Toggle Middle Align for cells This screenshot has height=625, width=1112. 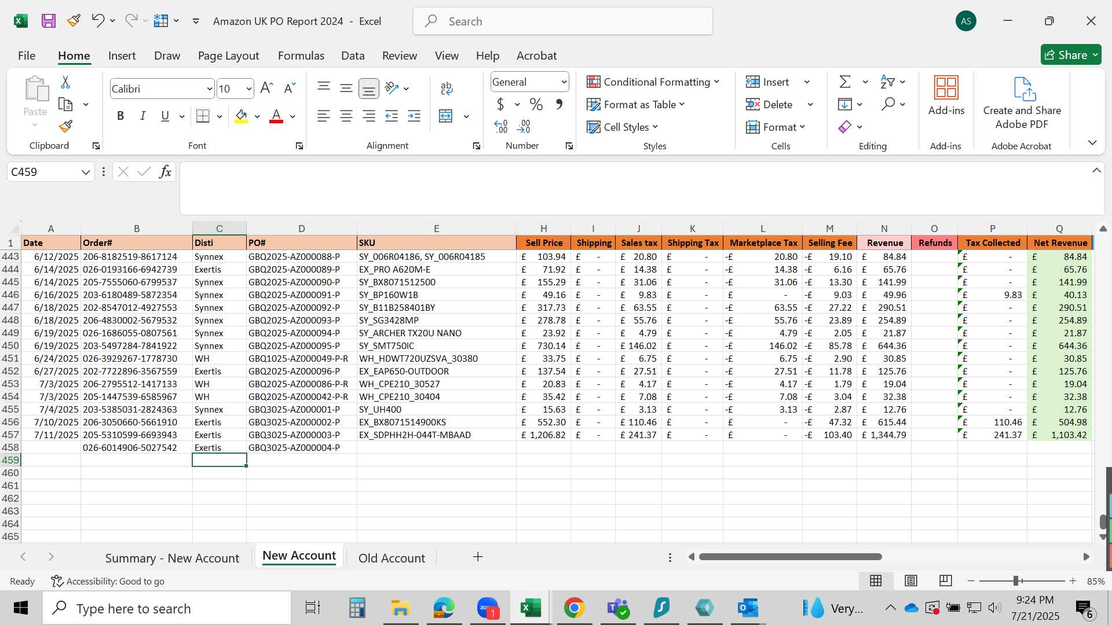pos(346,88)
